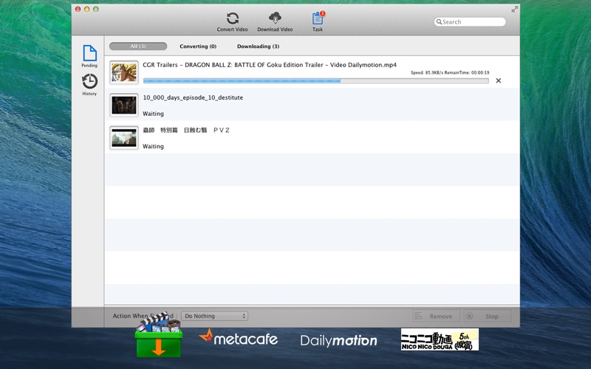Click the Remove button
The width and height of the screenshot is (591, 369).
point(436,317)
